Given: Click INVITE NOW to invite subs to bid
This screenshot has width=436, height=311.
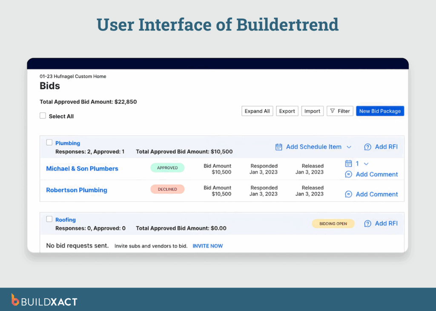Looking at the screenshot, I should tap(207, 245).
